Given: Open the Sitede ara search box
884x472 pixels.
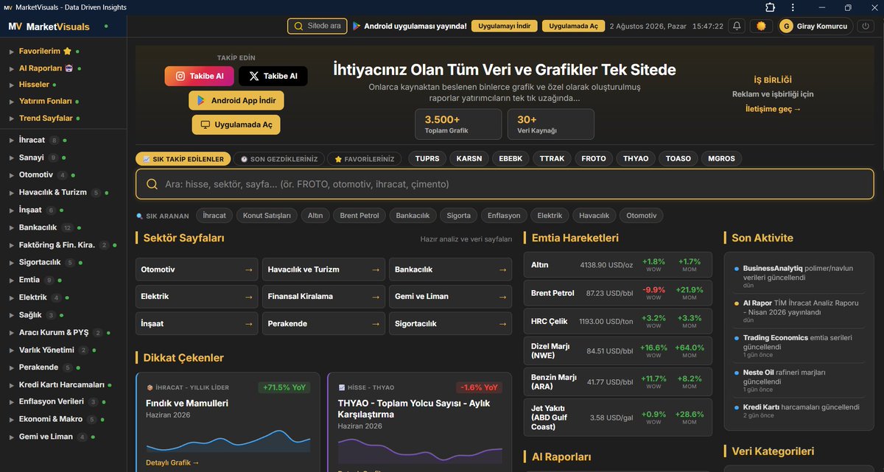Looking at the screenshot, I should click(317, 26).
